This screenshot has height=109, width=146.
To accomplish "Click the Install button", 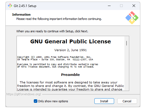I will tap(104, 101).
